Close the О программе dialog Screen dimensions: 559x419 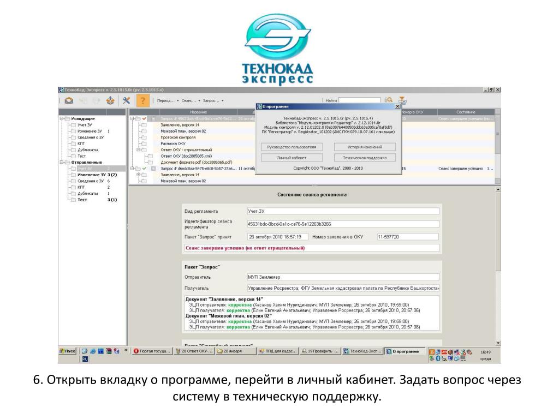pyautogui.click(x=397, y=106)
